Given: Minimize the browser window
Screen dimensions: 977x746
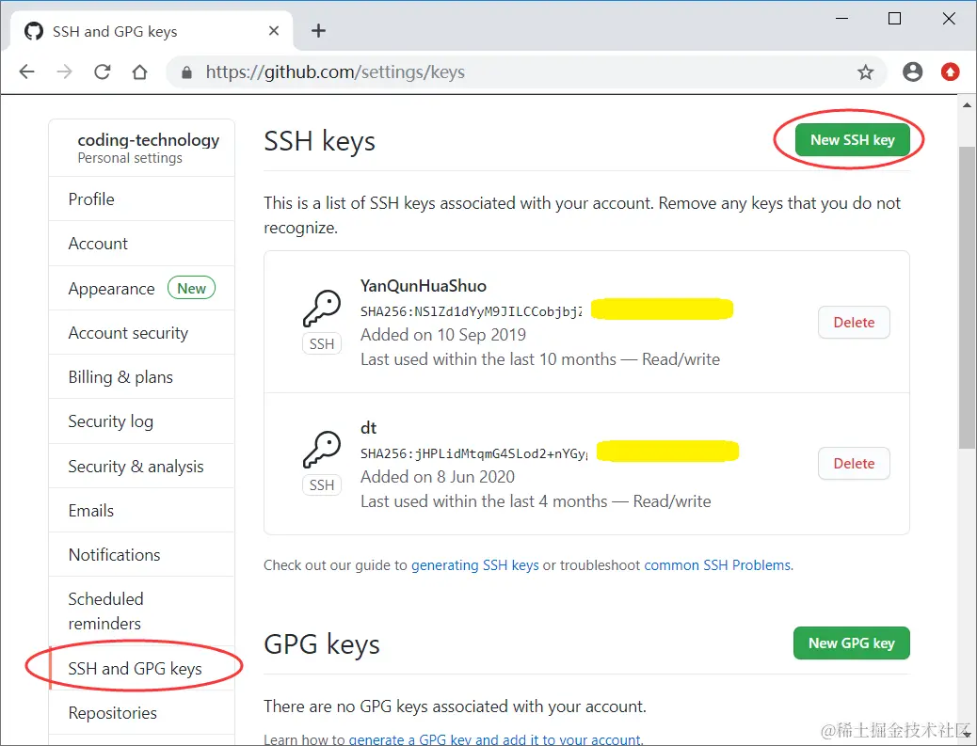Looking at the screenshot, I should (x=841, y=19).
